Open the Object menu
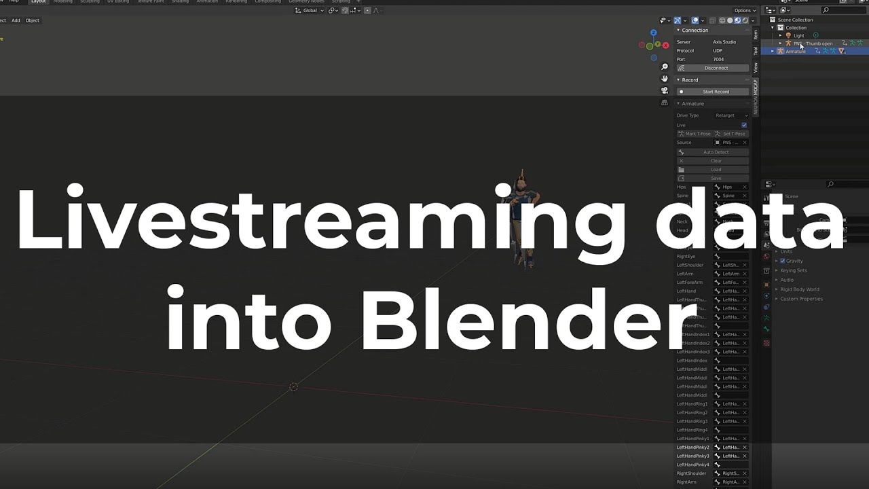Image resolution: width=869 pixels, height=489 pixels. point(33,20)
